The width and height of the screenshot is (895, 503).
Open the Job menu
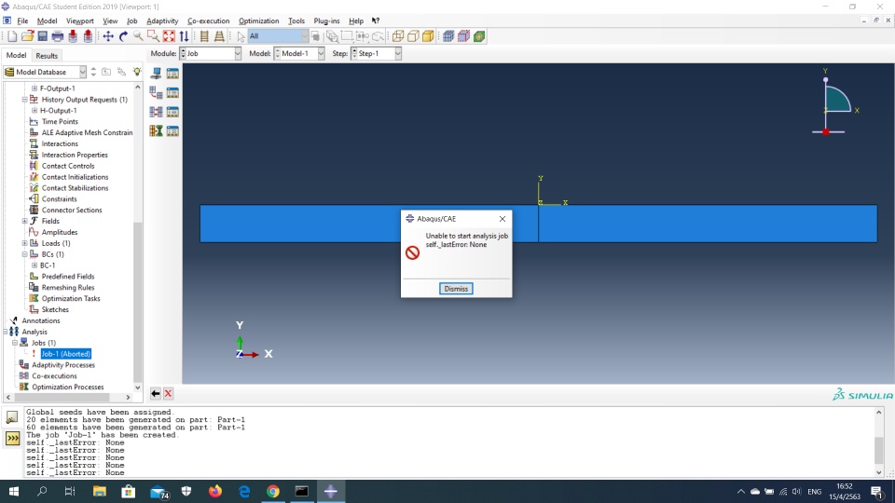[131, 21]
